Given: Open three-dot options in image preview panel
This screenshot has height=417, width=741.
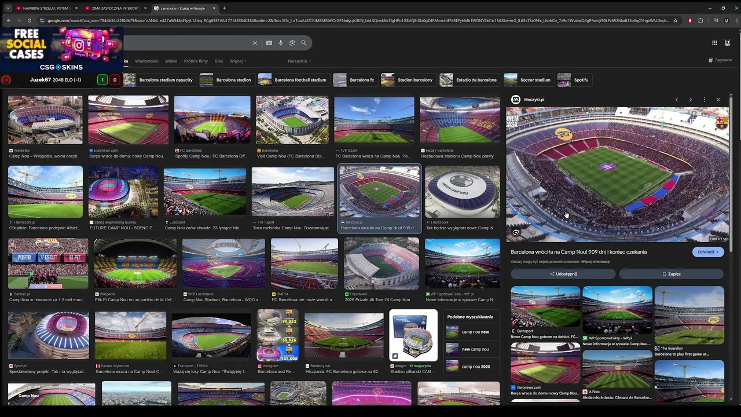Looking at the screenshot, I should coord(705,100).
